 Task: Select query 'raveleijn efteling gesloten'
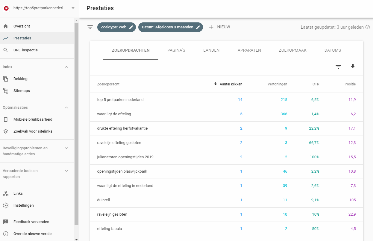pos(119,143)
